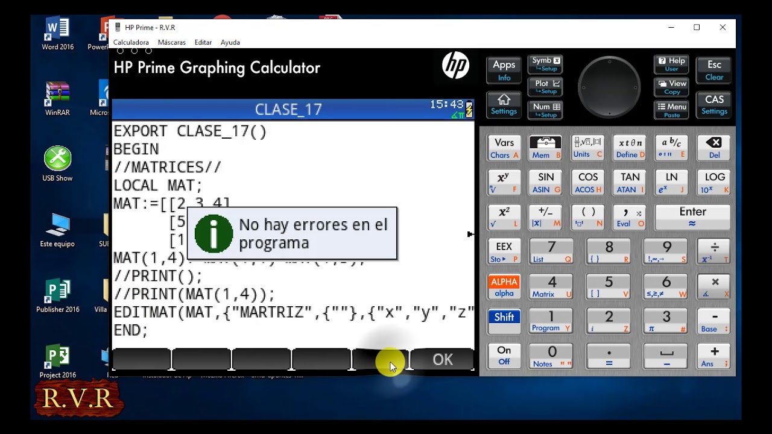Open the Ayuda menu
The width and height of the screenshot is (772, 434).
click(230, 42)
